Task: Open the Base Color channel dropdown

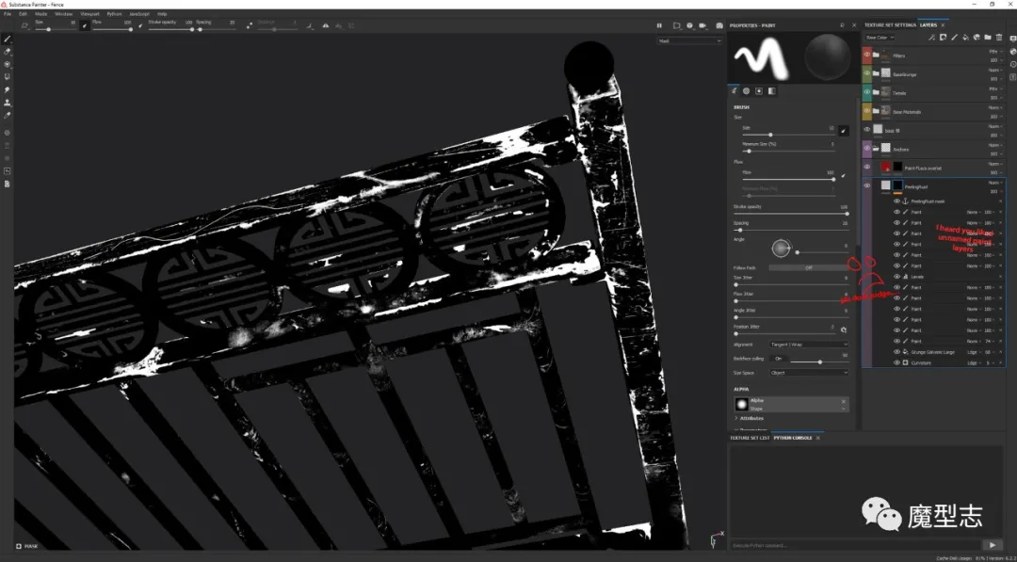Action: [880, 38]
